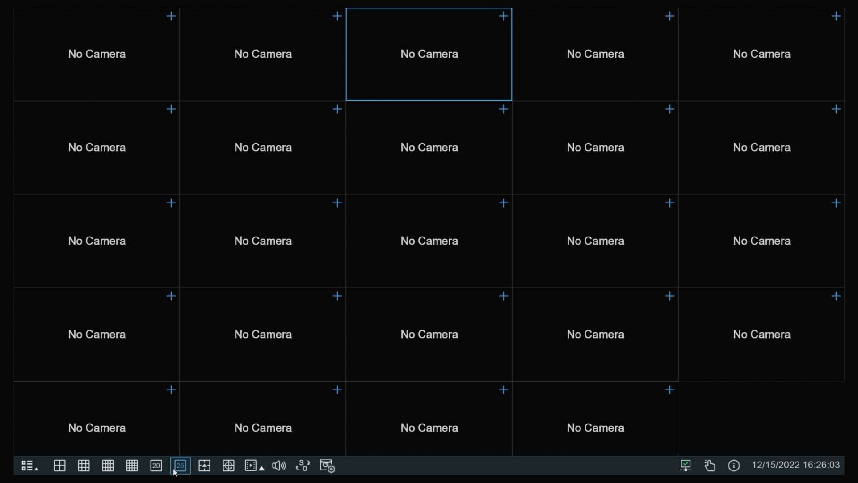Select the top-right No Camera channel tile
The width and height of the screenshot is (858, 483).
(761, 54)
